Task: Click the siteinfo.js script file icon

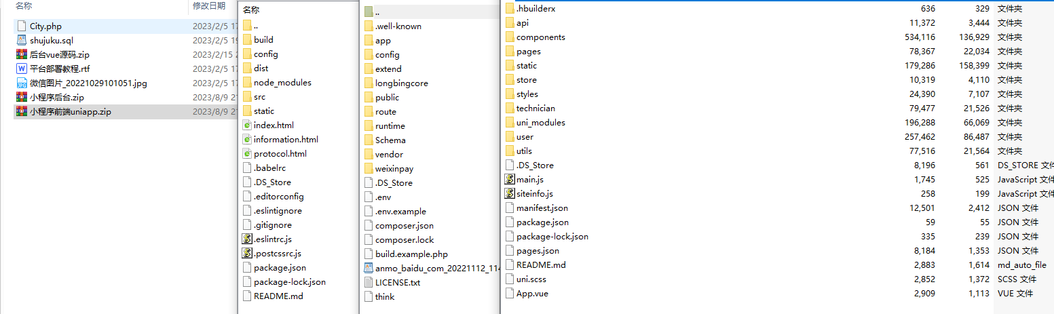Action: [x=510, y=194]
